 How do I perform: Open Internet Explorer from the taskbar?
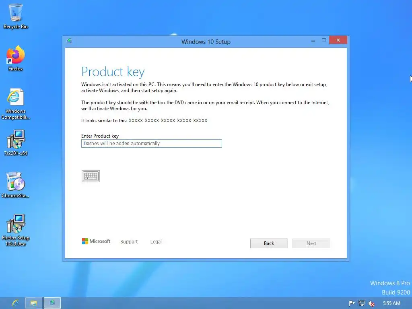15,303
